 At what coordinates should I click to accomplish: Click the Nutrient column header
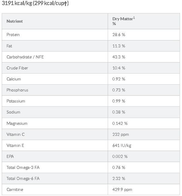14,21
